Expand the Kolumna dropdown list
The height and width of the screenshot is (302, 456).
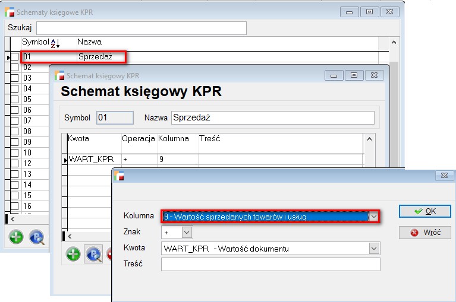373,217
